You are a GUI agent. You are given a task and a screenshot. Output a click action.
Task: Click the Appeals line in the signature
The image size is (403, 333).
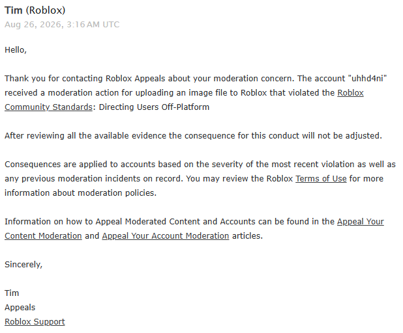(20, 308)
